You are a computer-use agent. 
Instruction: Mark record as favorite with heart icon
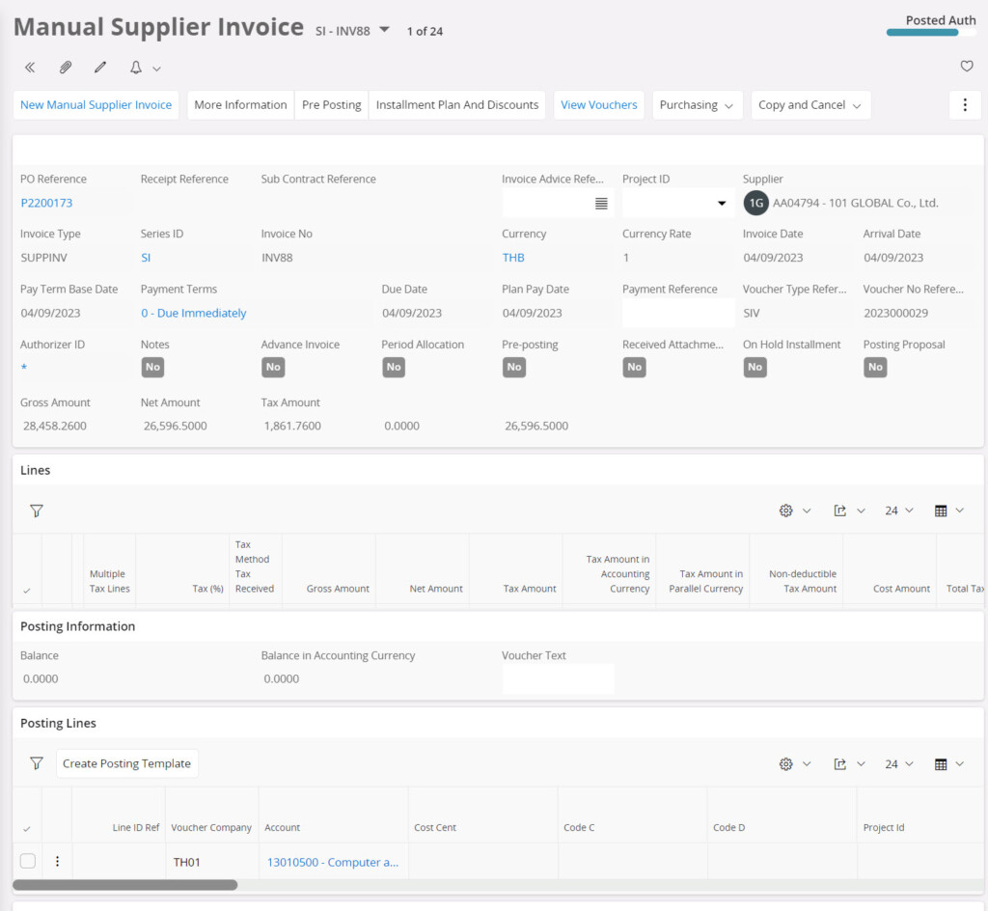click(x=966, y=67)
